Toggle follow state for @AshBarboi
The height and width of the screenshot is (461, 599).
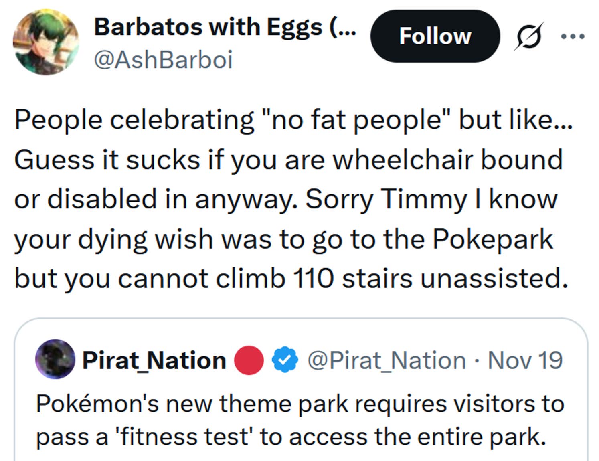pos(435,37)
